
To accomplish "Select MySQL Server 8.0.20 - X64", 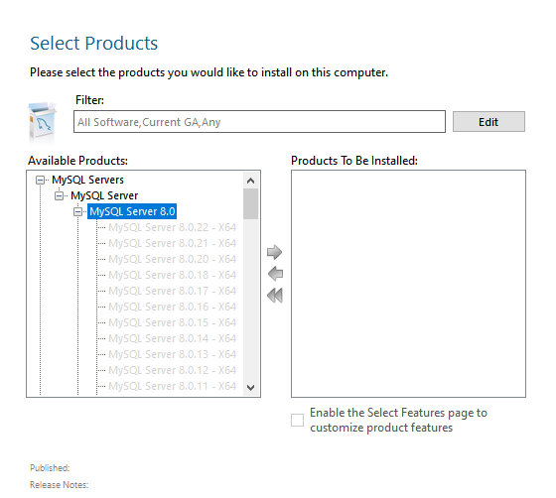I will [x=173, y=259].
